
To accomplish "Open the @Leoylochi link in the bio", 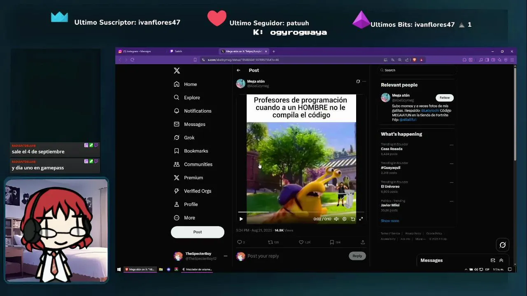I will pos(430,111).
